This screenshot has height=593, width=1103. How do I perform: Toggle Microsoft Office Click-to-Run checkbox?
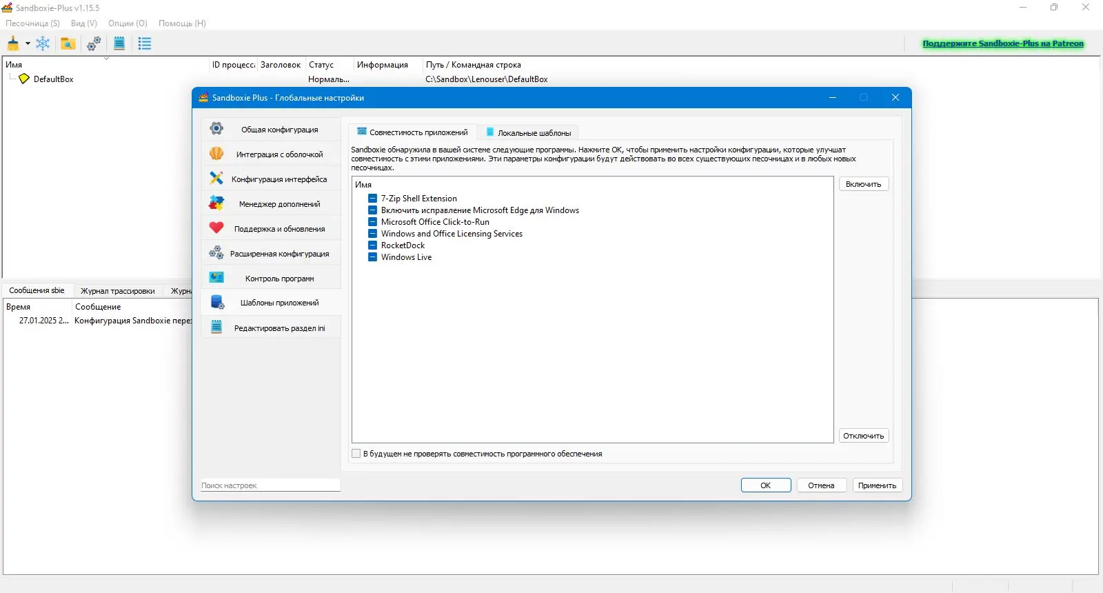pyautogui.click(x=372, y=222)
